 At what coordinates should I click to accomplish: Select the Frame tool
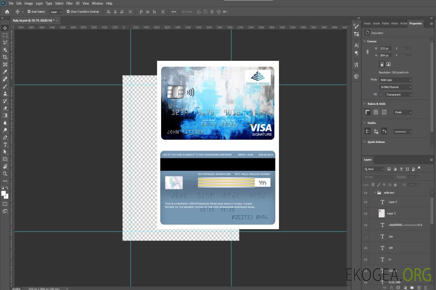tap(5, 64)
